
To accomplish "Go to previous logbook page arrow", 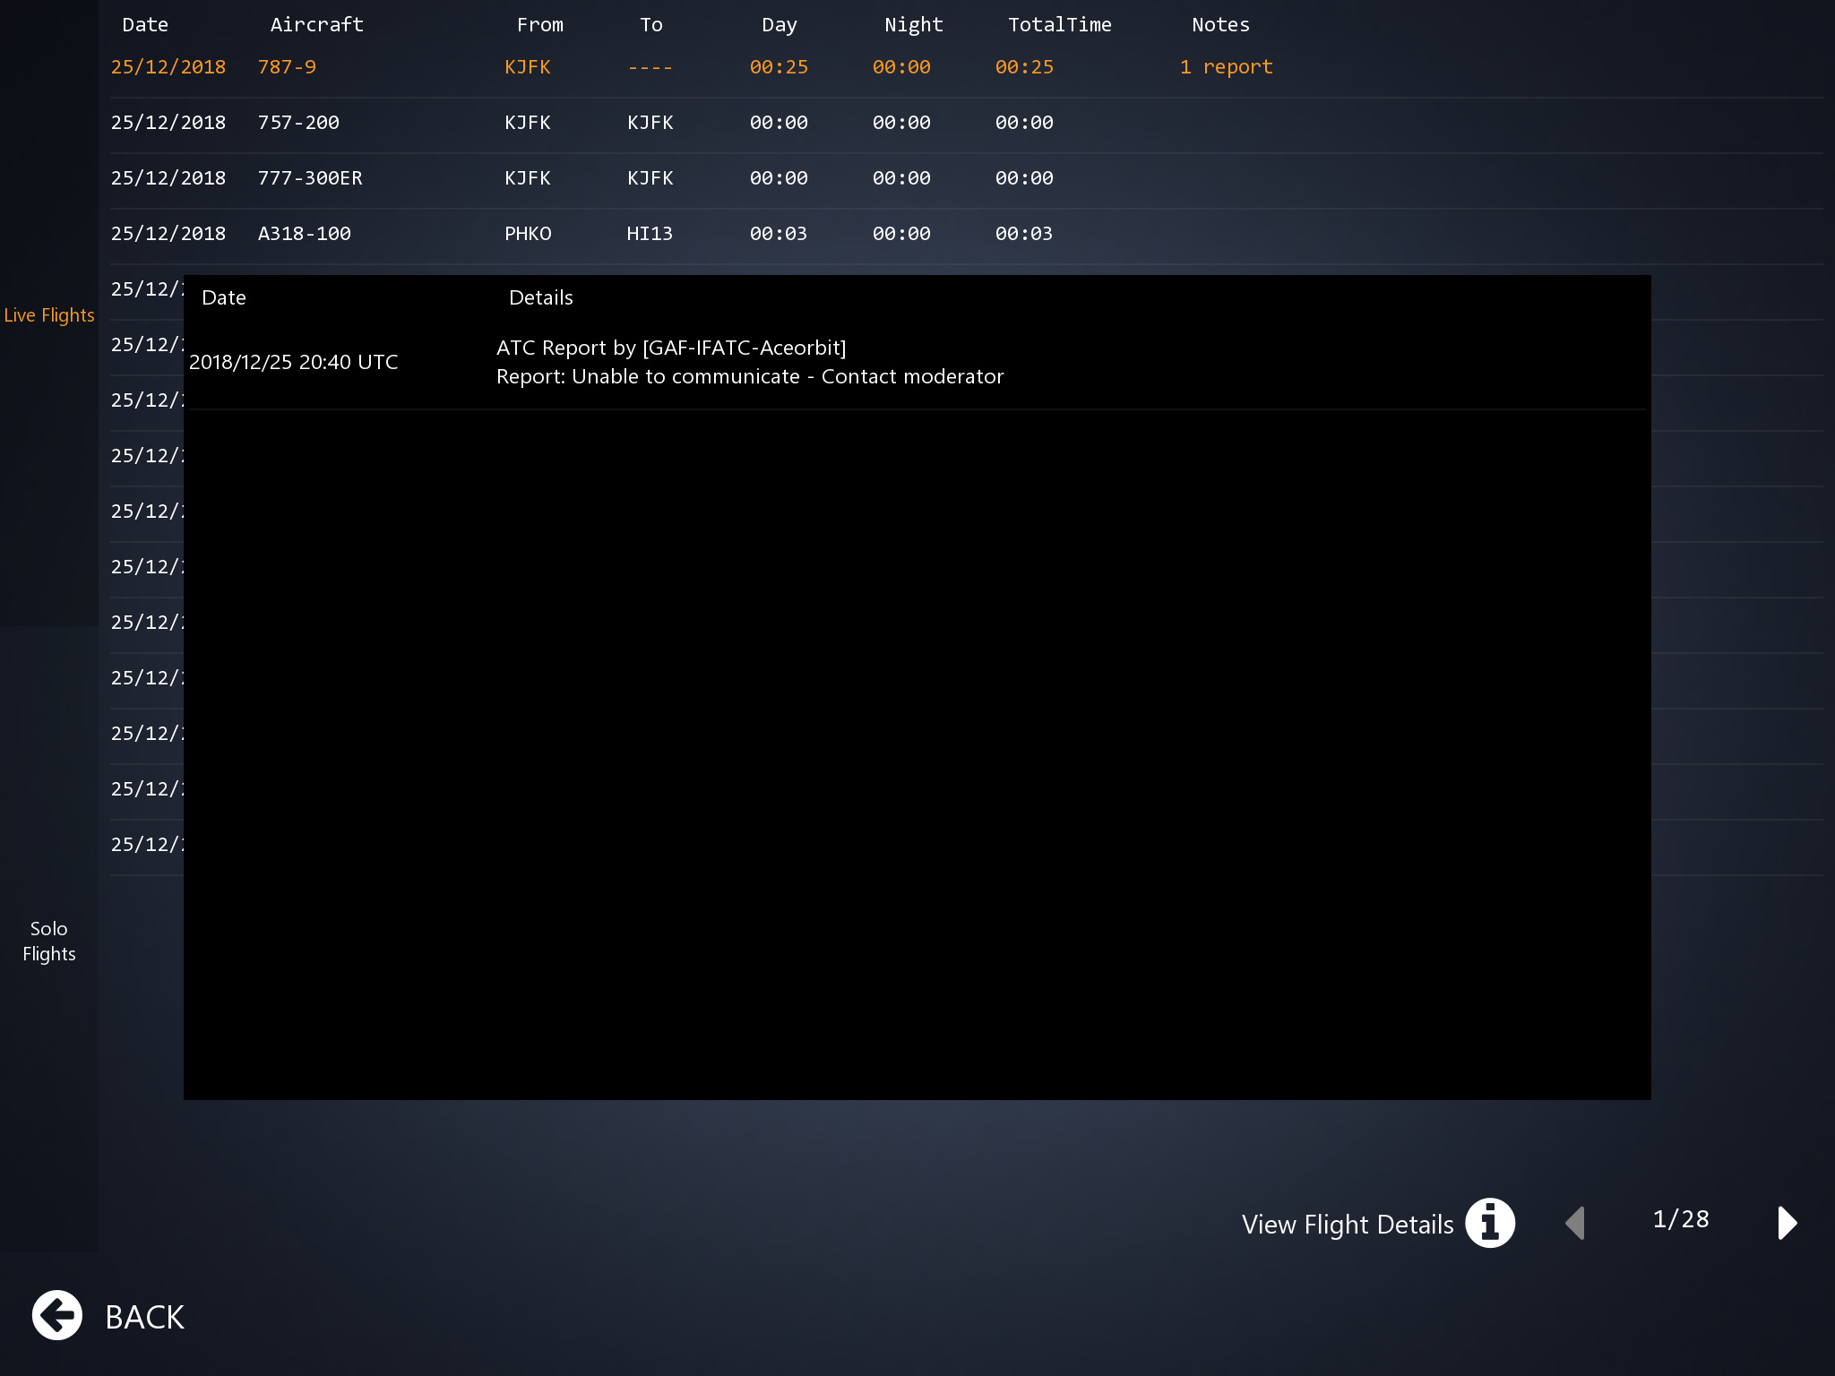I will [x=1575, y=1223].
